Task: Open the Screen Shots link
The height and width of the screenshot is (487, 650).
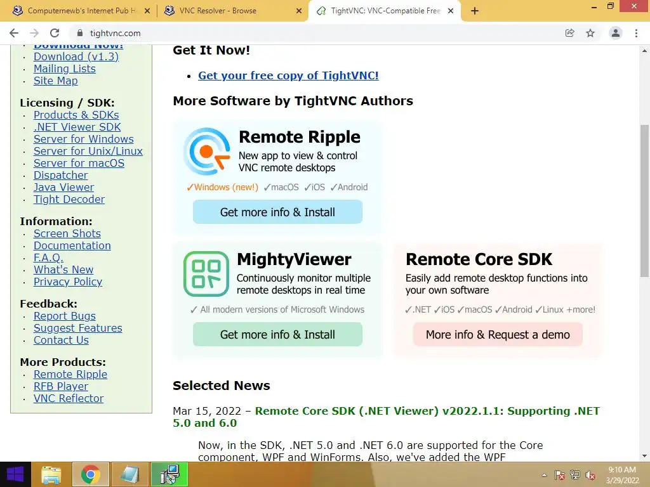Action: tap(67, 233)
